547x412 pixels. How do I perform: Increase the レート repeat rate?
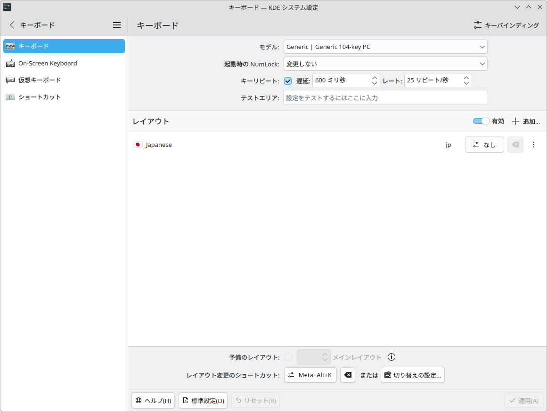[x=466, y=77]
